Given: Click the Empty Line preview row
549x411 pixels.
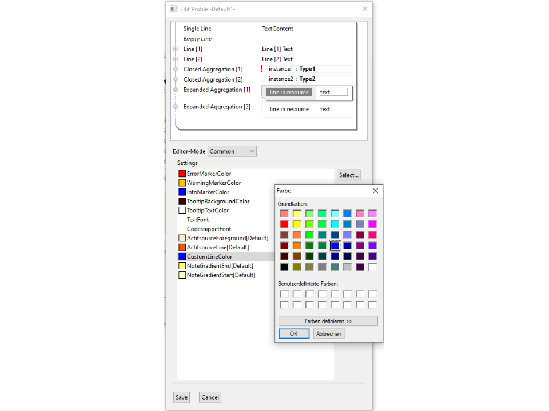Looking at the screenshot, I should (197, 39).
